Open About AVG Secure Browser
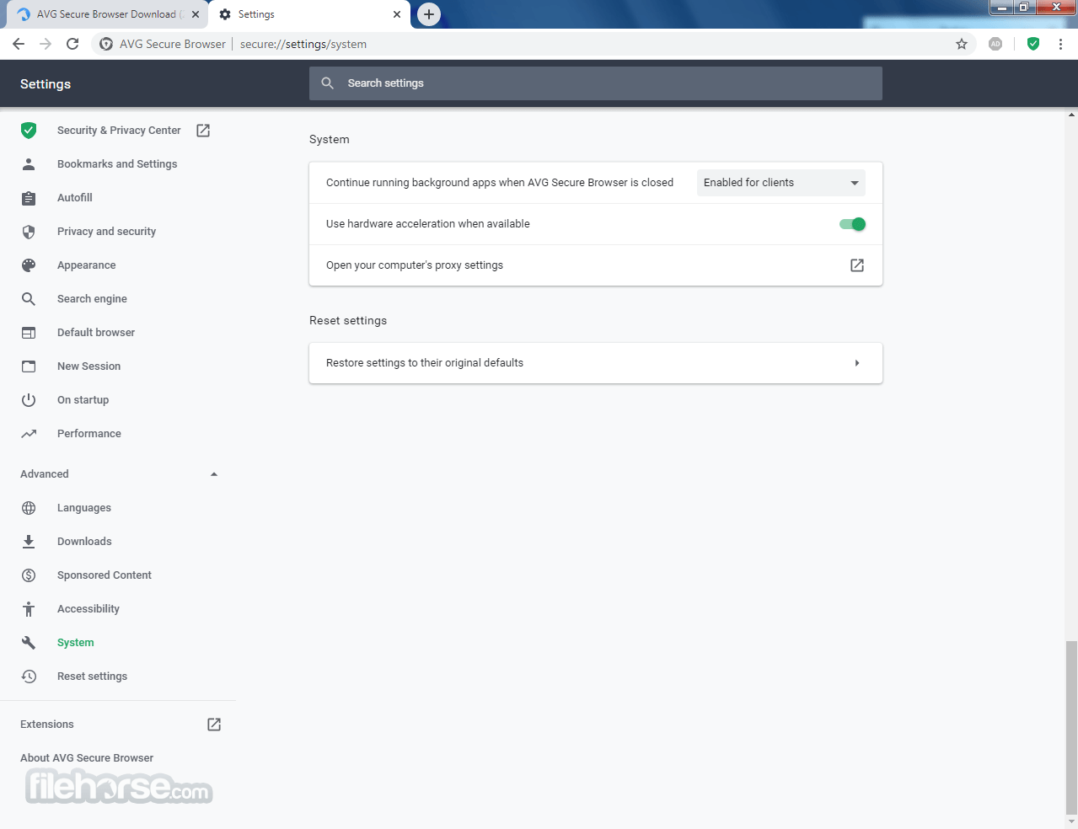1078x829 pixels. point(87,758)
